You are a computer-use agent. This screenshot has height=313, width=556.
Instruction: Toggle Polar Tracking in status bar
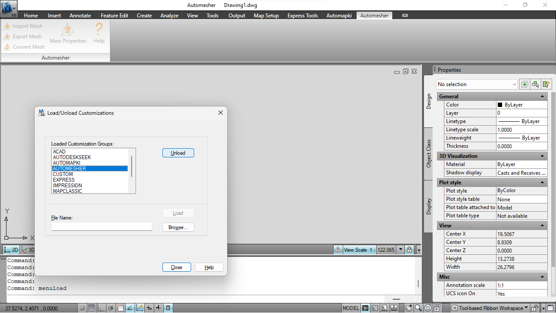[x=111, y=308]
